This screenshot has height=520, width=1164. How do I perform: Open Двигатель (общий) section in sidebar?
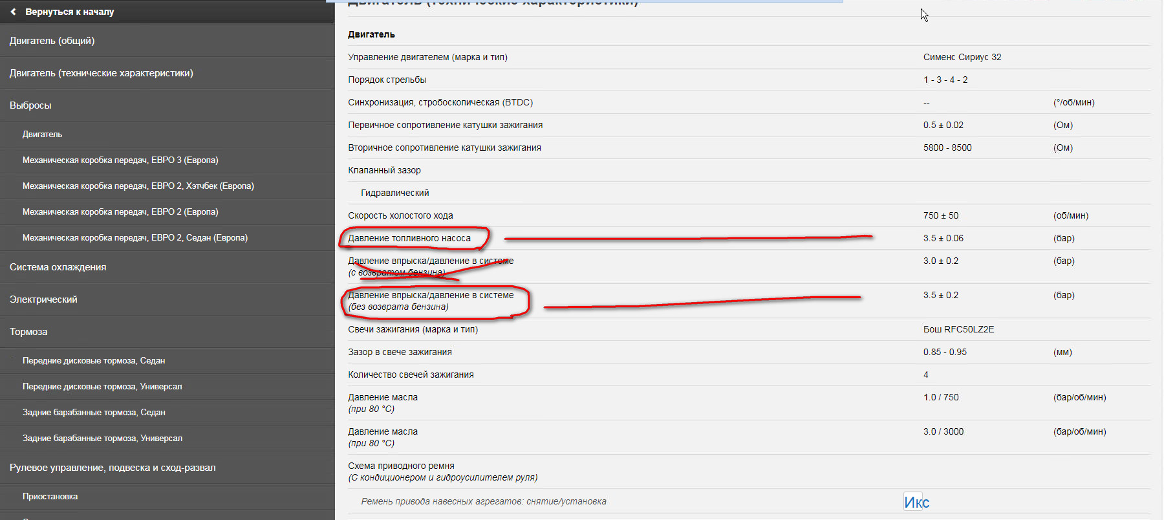click(x=52, y=41)
